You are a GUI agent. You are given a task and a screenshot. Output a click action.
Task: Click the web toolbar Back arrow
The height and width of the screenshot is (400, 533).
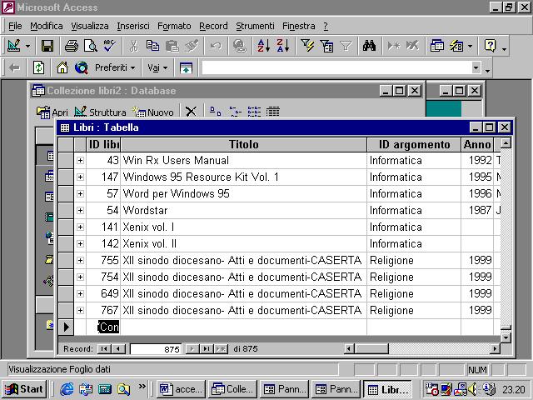pos(14,68)
